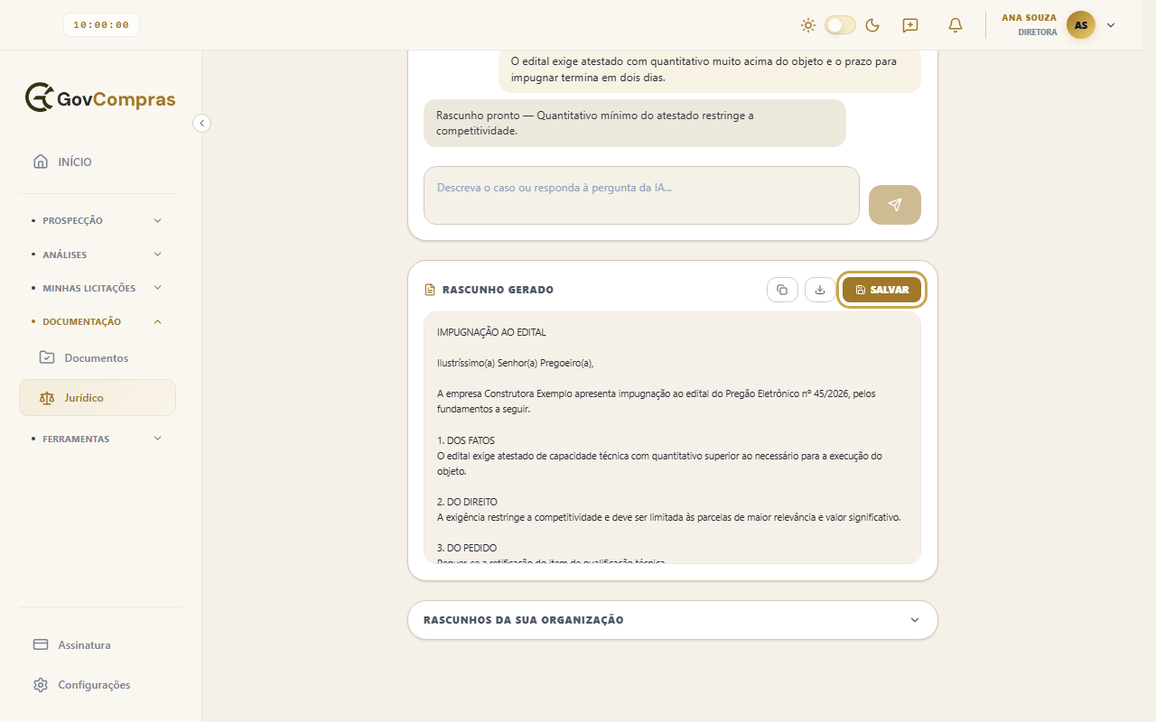Click the sun light-mode icon
This screenshot has height=722, width=1156.
[808, 25]
